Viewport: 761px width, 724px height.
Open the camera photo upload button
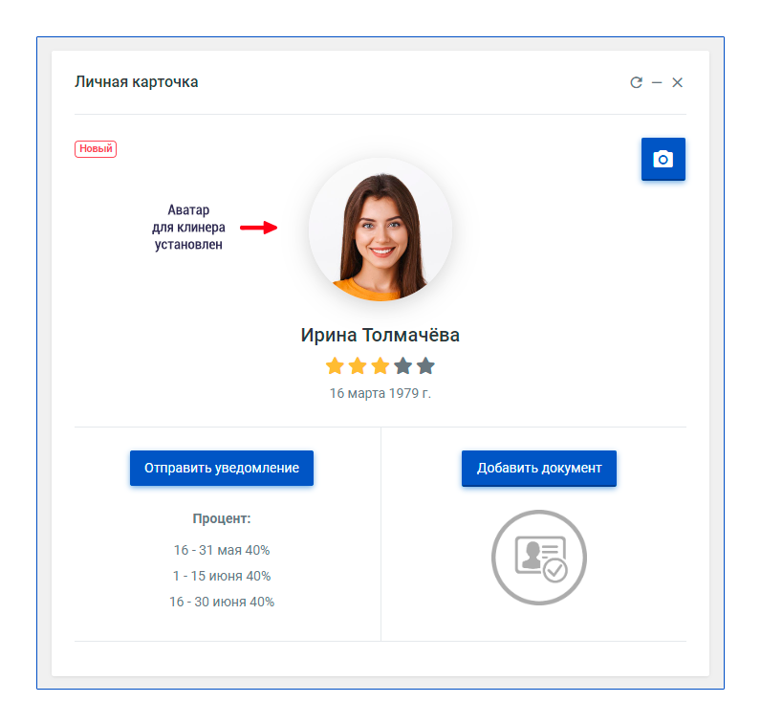[663, 159]
